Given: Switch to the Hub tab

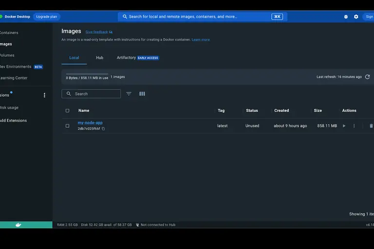Looking at the screenshot, I should point(99,58).
